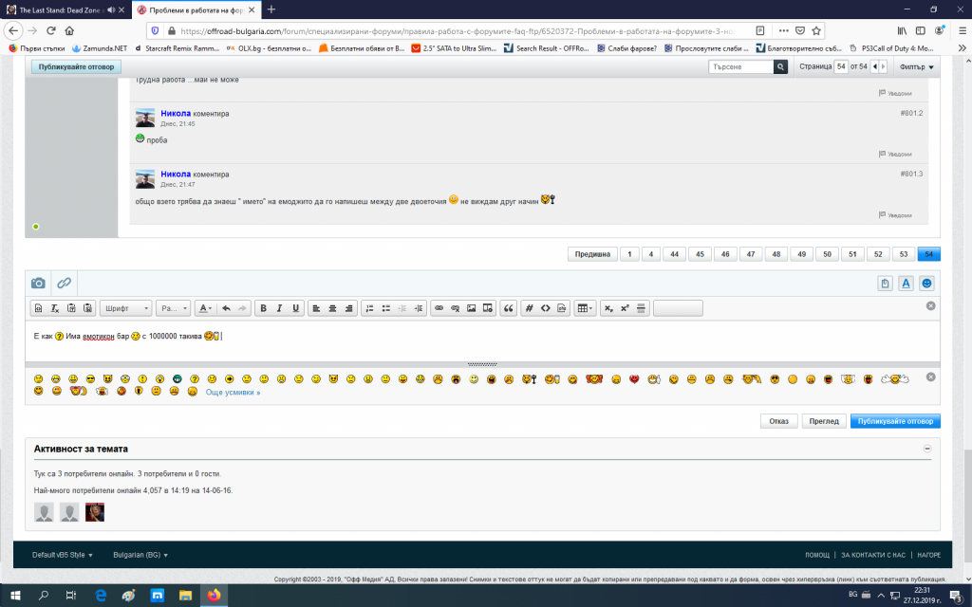Open the red-haired user avatar thumbnail

click(95, 512)
